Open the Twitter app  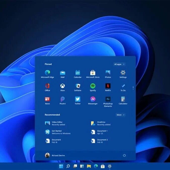[x=78, y=100]
